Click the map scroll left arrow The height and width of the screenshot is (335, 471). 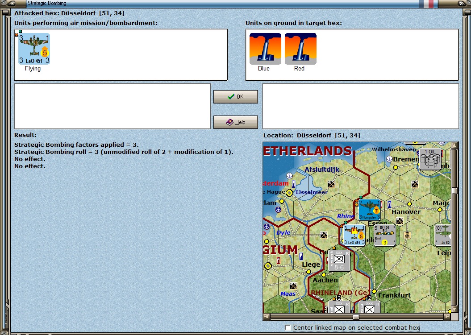(266, 317)
